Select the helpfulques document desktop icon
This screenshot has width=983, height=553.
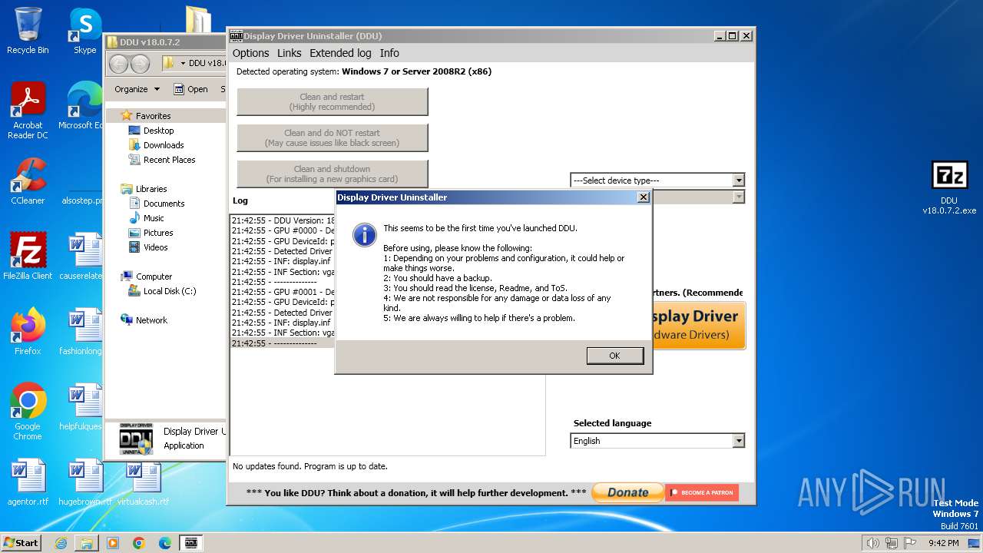pyautogui.click(x=81, y=407)
